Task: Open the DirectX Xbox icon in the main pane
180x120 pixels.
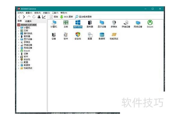Action: 150,24
